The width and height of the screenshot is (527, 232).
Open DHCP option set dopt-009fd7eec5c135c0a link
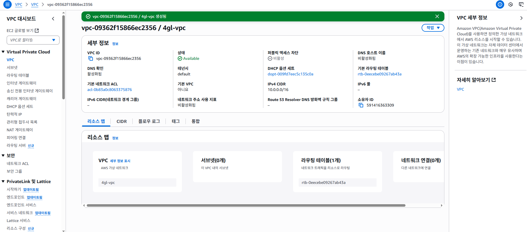click(290, 74)
